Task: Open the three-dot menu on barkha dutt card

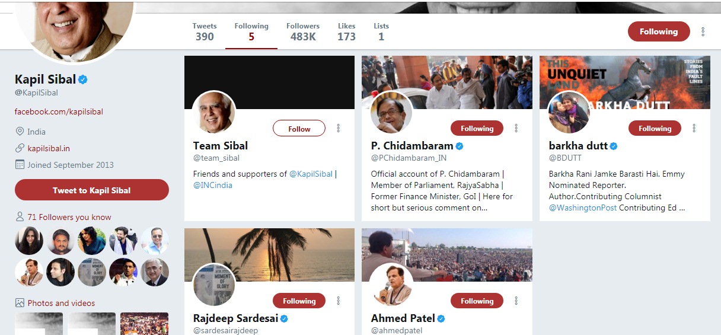Action: point(694,129)
